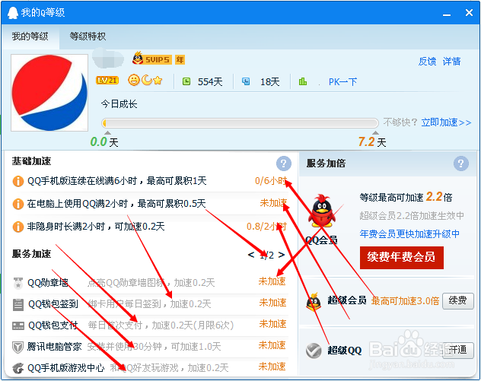Click the 今日成长 progress bar
Screen dimensions: 481x381
[240, 123]
